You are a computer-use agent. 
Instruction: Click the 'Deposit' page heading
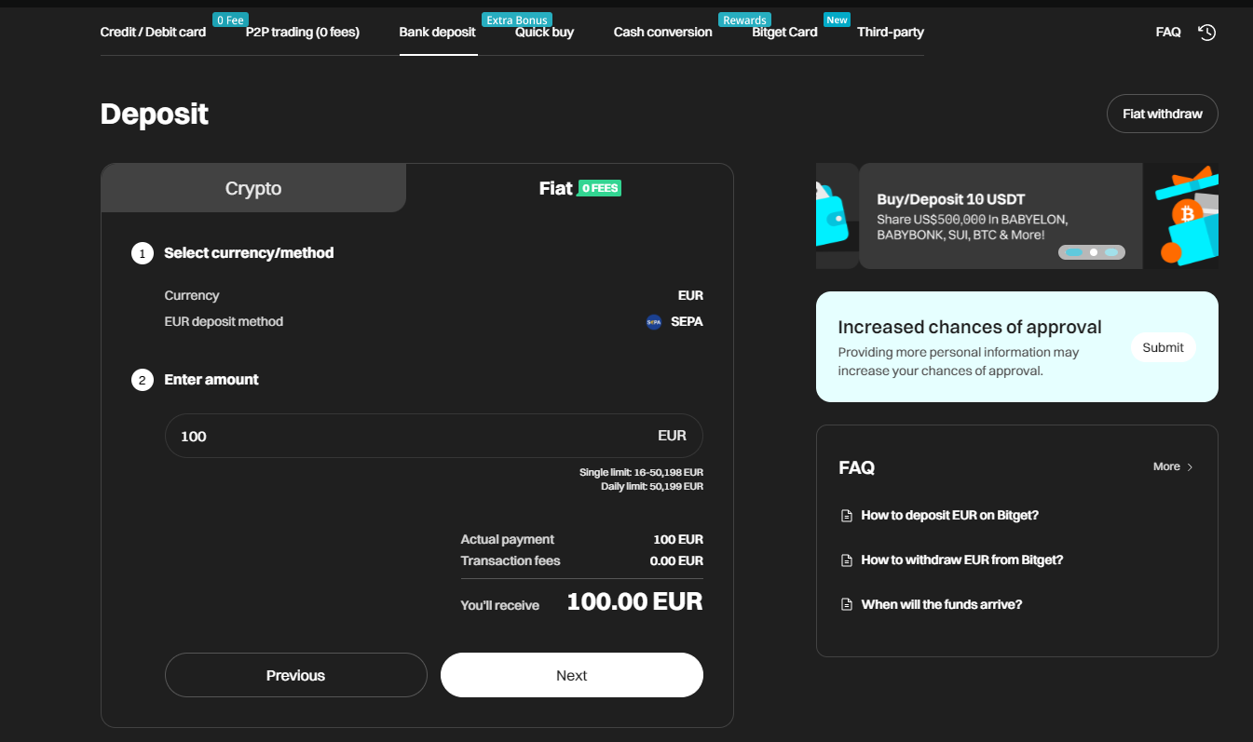155,115
